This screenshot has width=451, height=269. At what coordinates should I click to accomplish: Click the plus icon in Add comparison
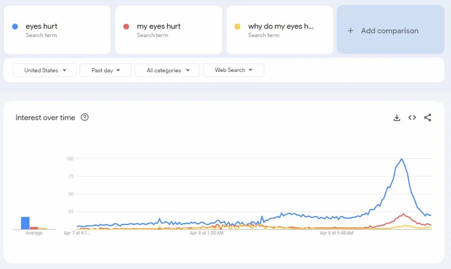(x=350, y=31)
